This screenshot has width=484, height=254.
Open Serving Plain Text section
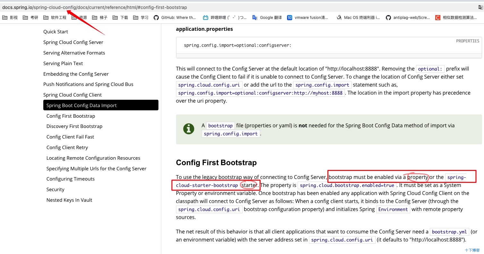[63, 63]
